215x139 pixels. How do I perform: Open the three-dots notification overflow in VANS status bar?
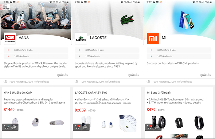coord(22,2)
